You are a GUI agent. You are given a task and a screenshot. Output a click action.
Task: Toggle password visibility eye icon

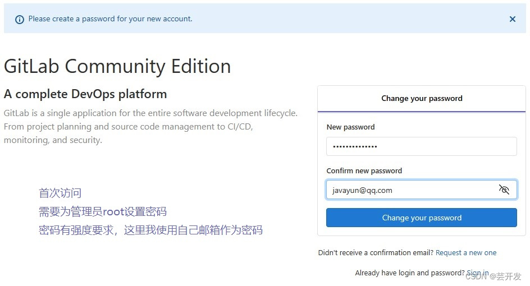tap(504, 190)
